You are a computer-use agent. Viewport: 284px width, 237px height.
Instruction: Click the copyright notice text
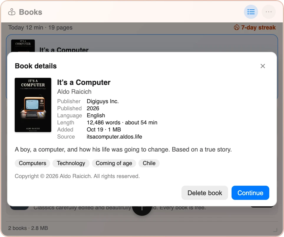point(77,176)
